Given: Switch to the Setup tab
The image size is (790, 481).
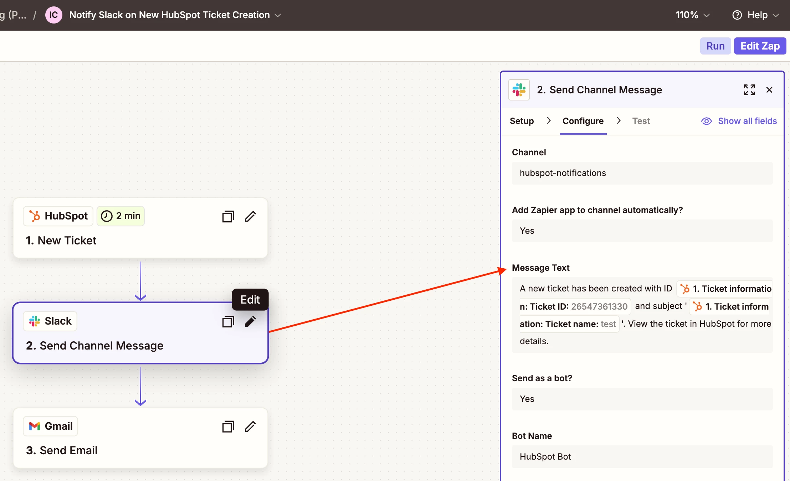Looking at the screenshot, I should 522,121.
